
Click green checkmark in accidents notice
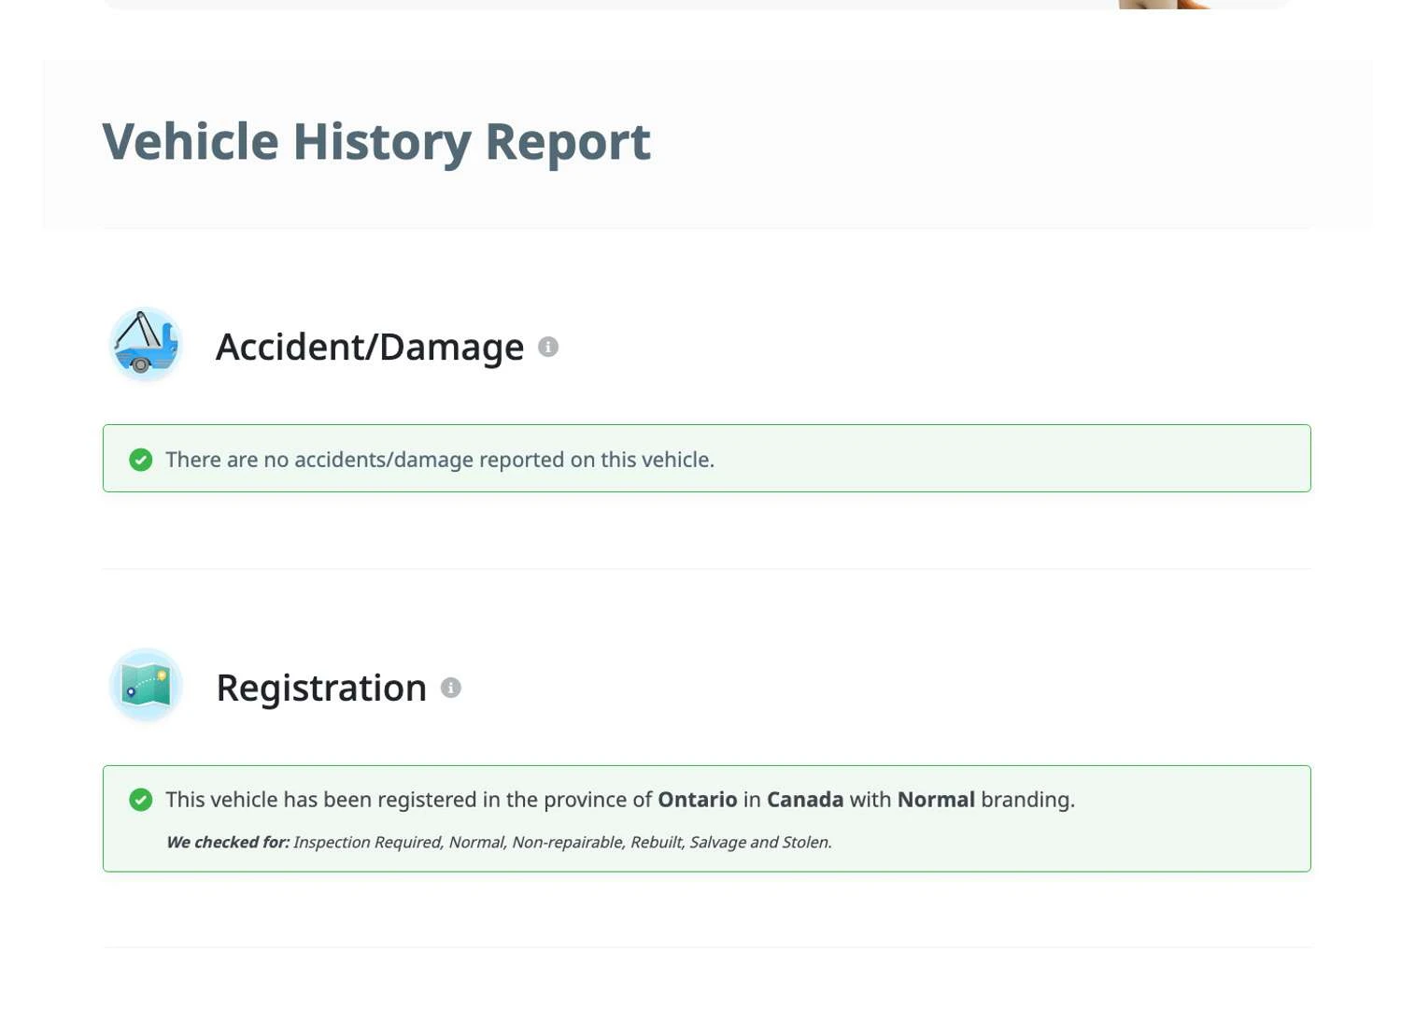pos(141,460)
